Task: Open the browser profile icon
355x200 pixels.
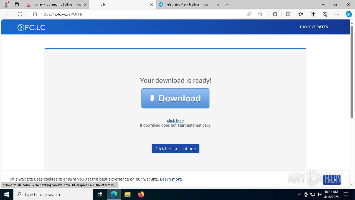Action: click(x=6, y=4)
